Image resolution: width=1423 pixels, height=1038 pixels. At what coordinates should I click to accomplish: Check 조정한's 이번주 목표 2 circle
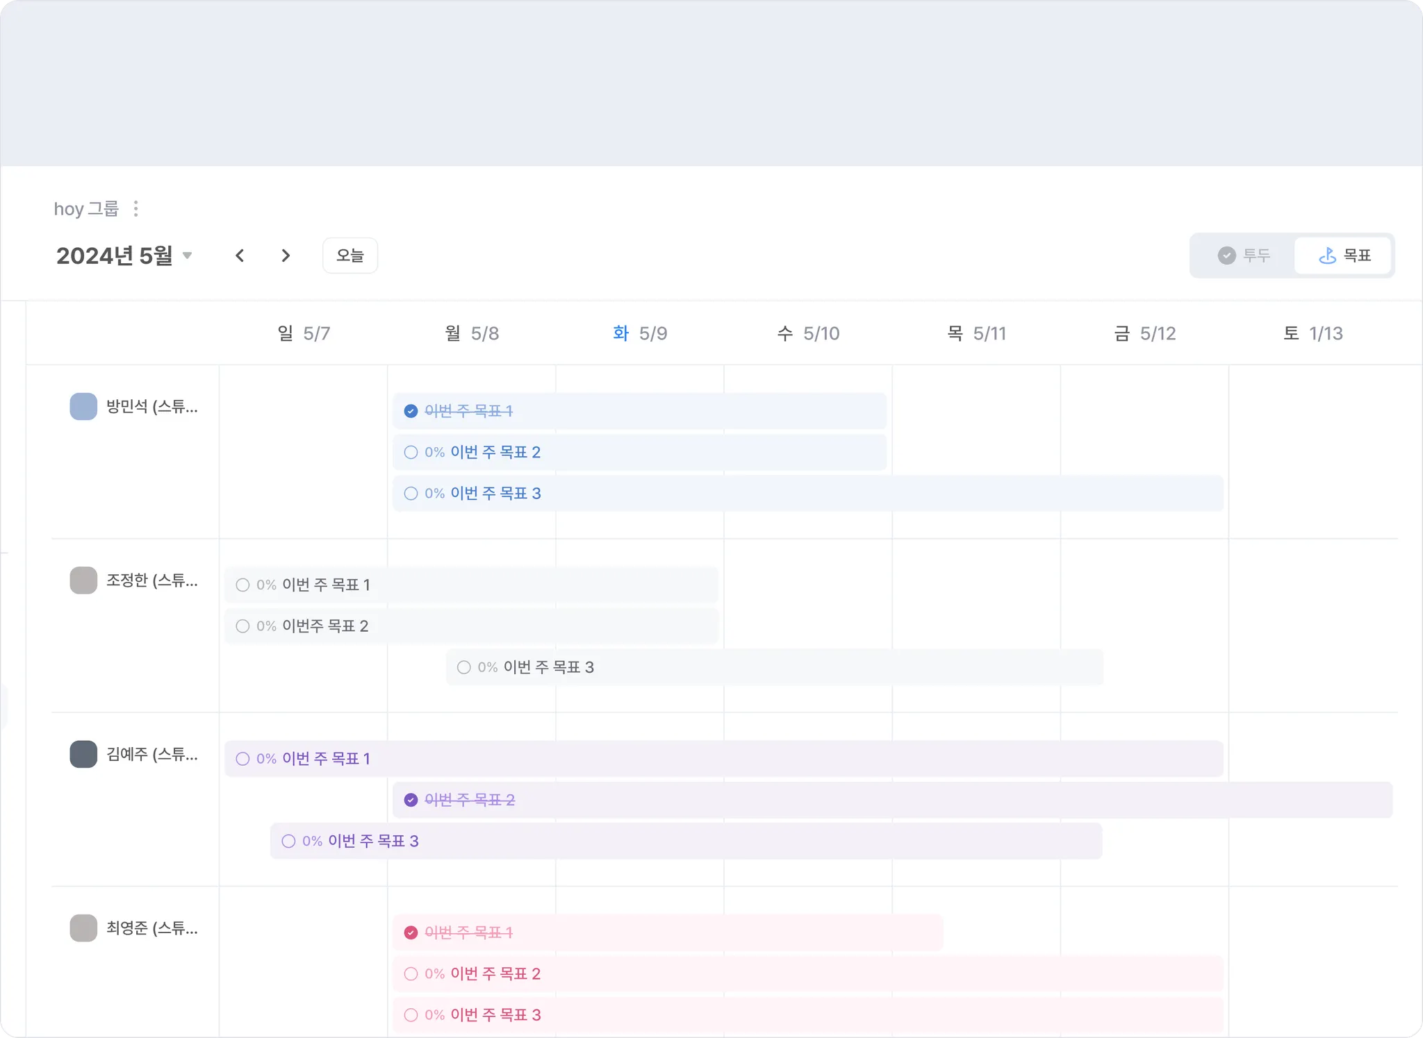coord(242,626)
